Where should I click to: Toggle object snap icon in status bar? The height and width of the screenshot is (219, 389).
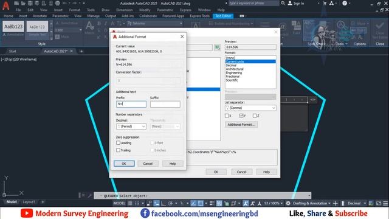(201, 203)
